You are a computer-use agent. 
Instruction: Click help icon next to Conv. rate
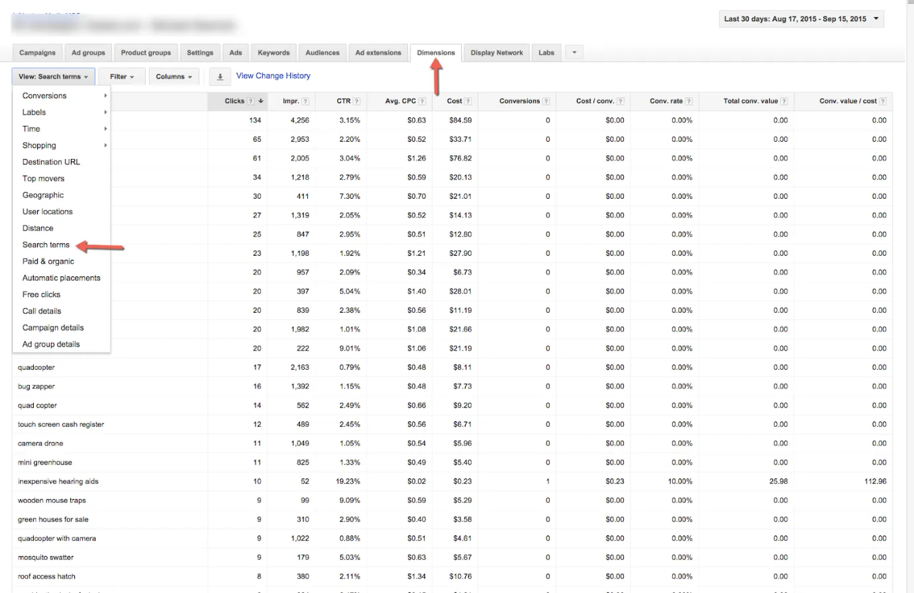[x=689, y=101]
